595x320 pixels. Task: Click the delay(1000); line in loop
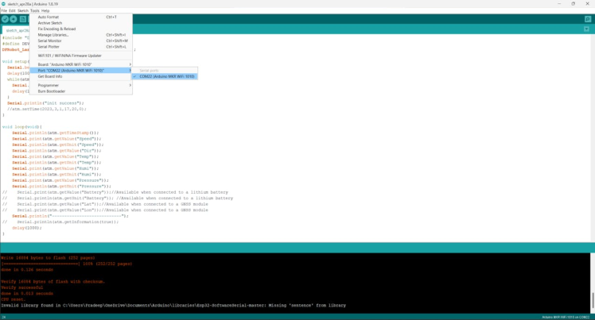[27, 228]
